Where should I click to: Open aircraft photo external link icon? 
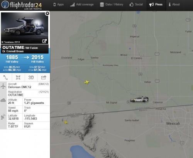coord(44,41)
